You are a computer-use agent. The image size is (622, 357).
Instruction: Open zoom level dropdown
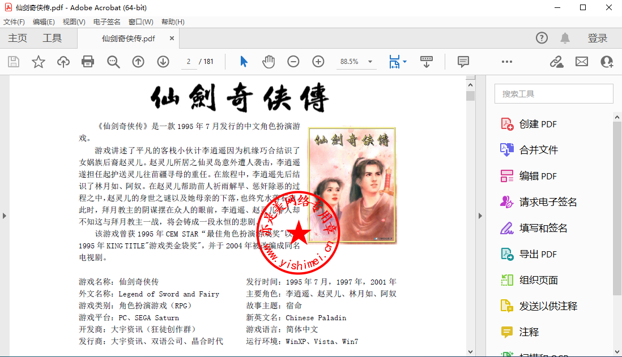(x=370, y=62)
